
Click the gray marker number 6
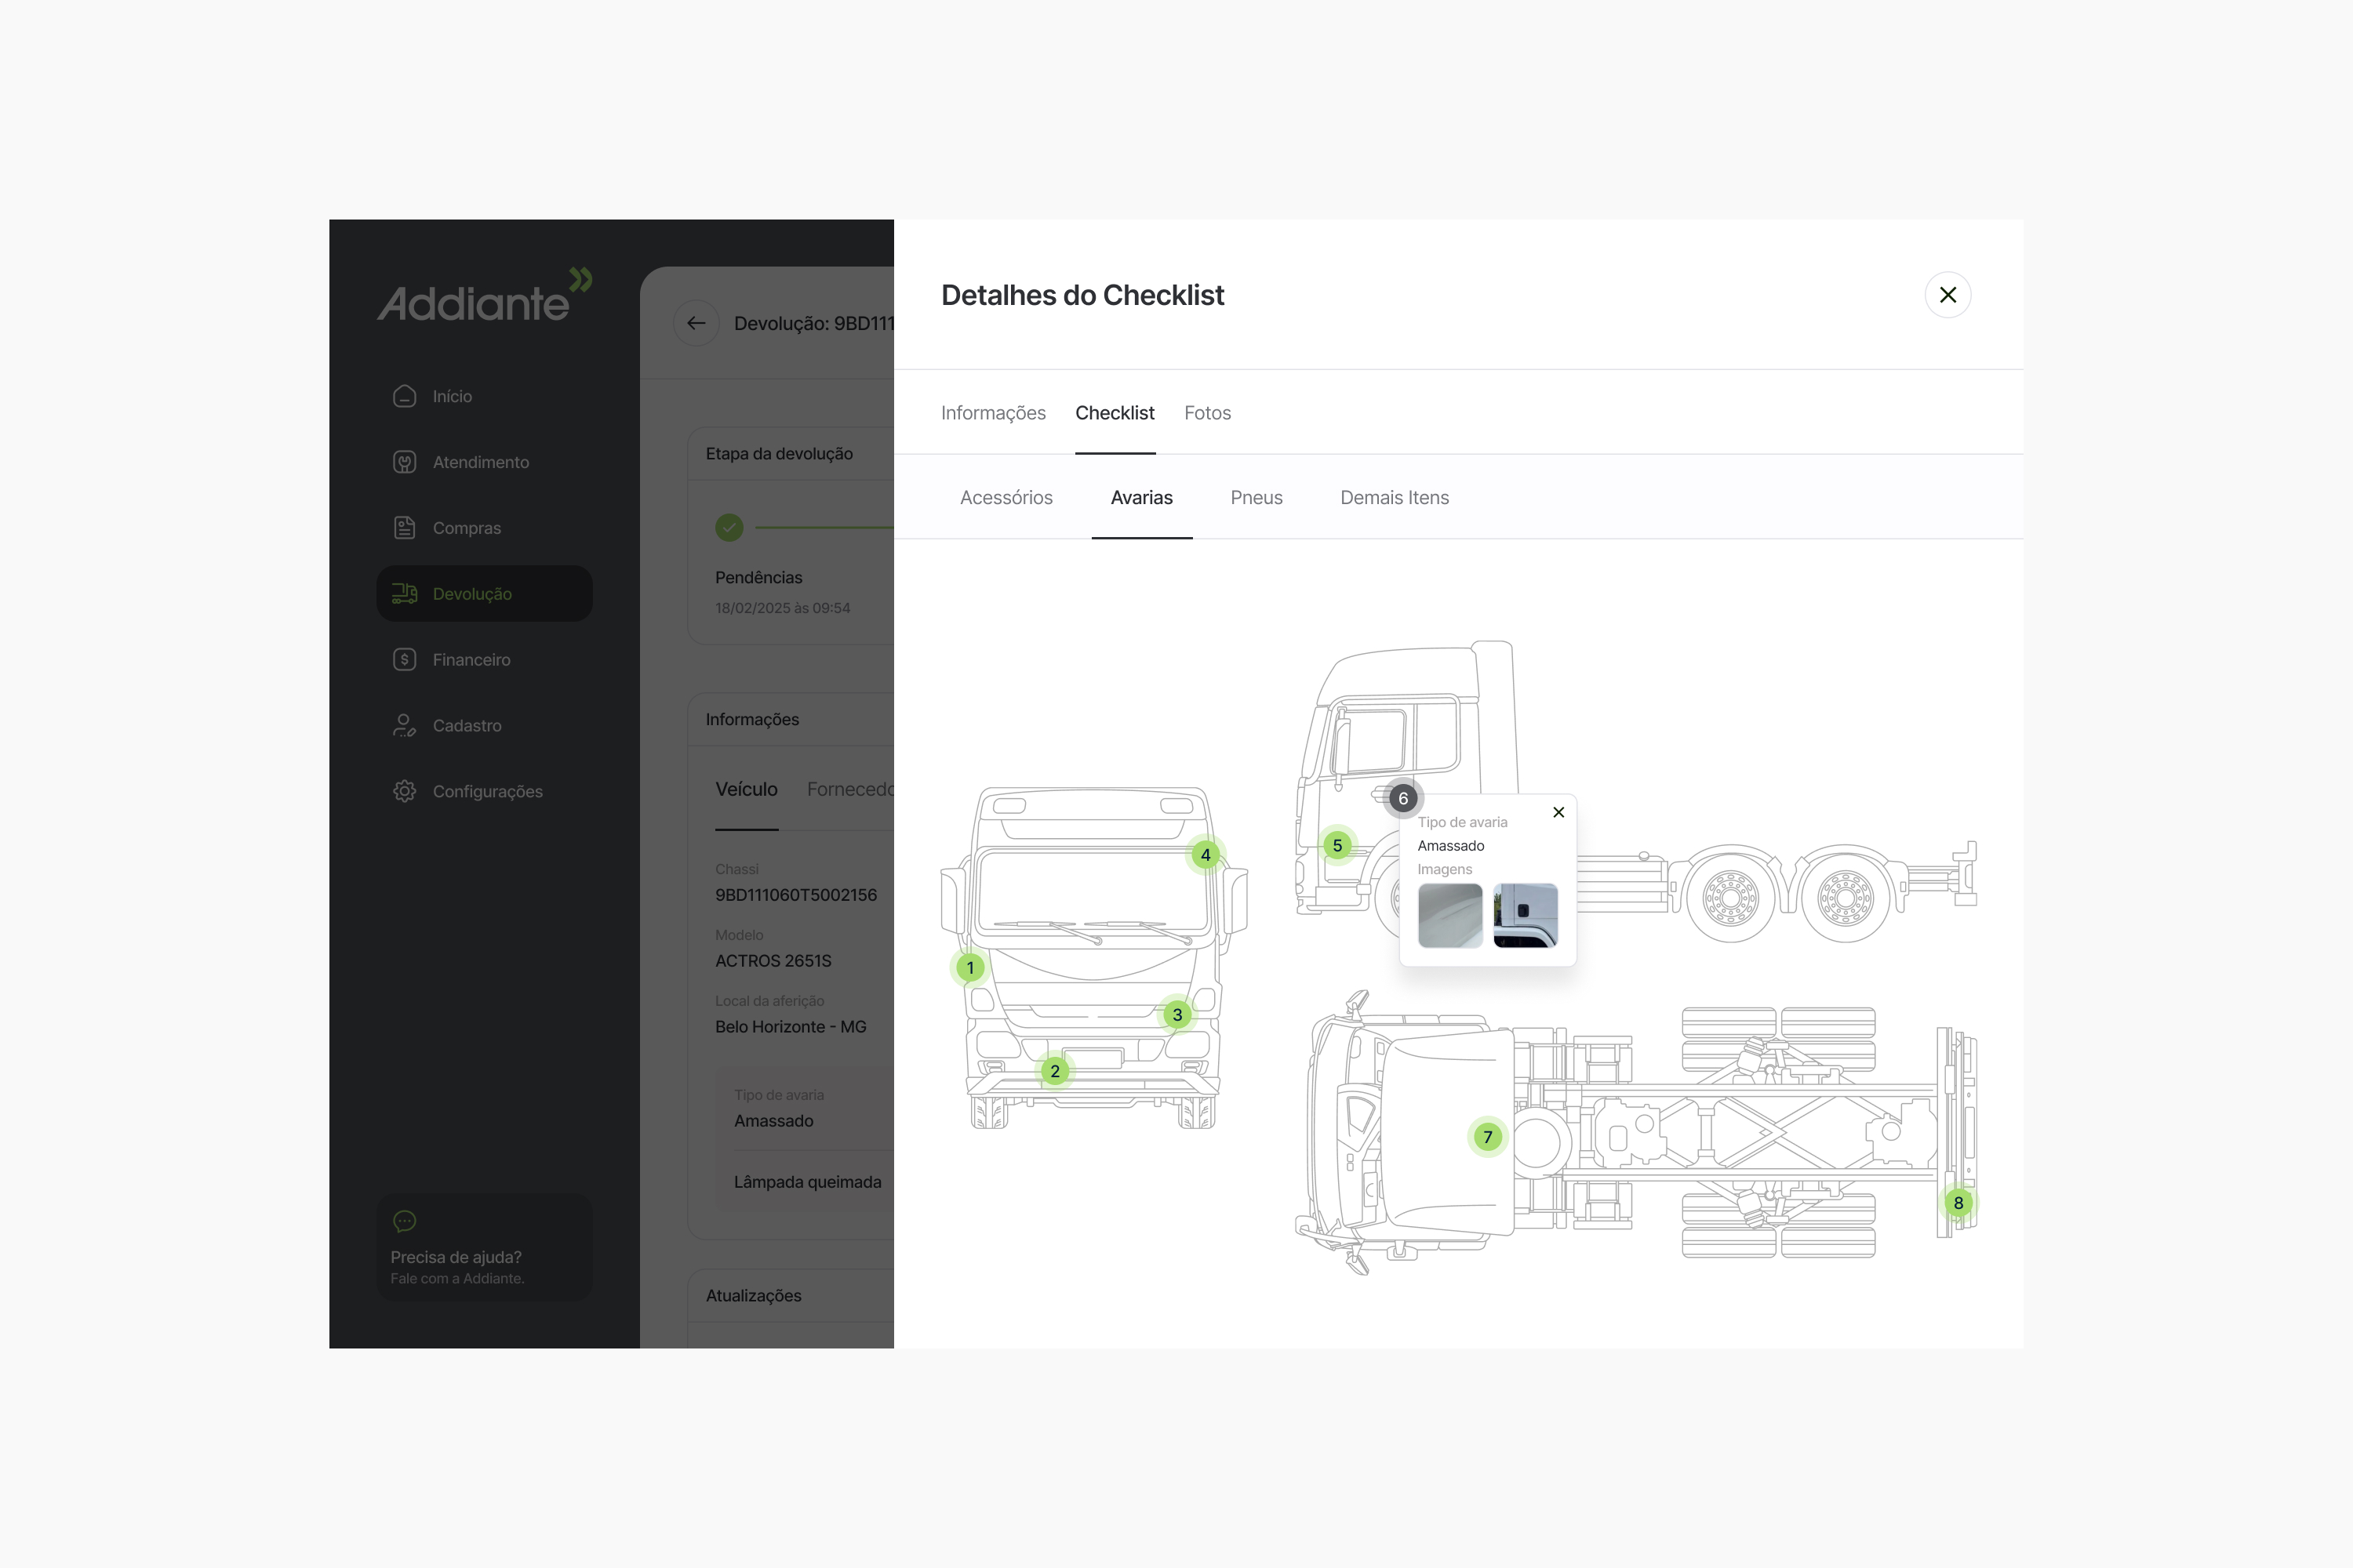[1402, 798]
